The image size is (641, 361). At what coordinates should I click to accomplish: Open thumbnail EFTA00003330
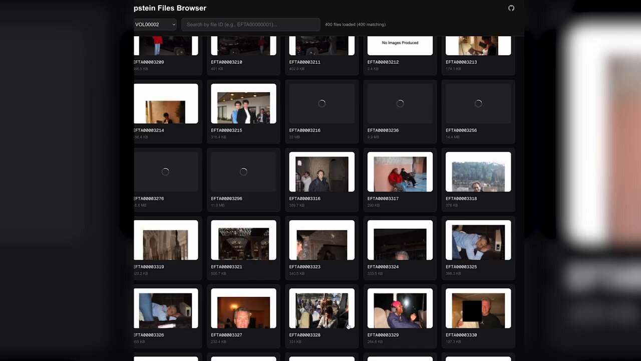(x=478, y=308)
